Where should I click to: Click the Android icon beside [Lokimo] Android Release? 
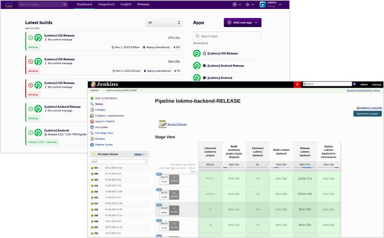coord(204,66)
